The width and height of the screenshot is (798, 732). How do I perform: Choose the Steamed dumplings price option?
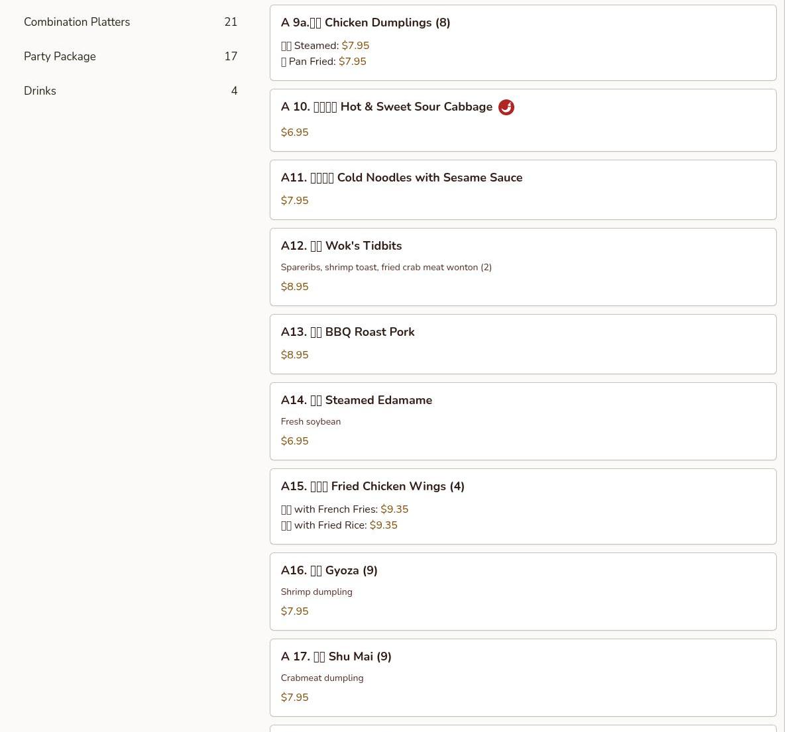pyautogui.click(x=325, y=46)
